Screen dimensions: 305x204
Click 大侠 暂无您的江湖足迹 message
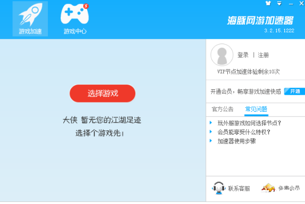coord(102,120)
